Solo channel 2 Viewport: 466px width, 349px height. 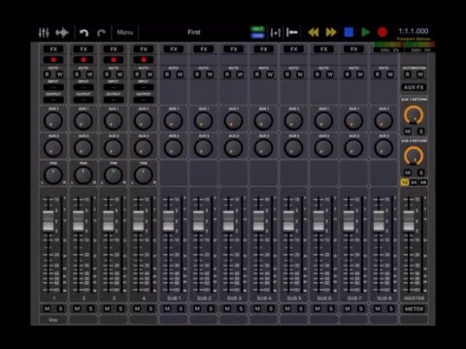[90, 308]
